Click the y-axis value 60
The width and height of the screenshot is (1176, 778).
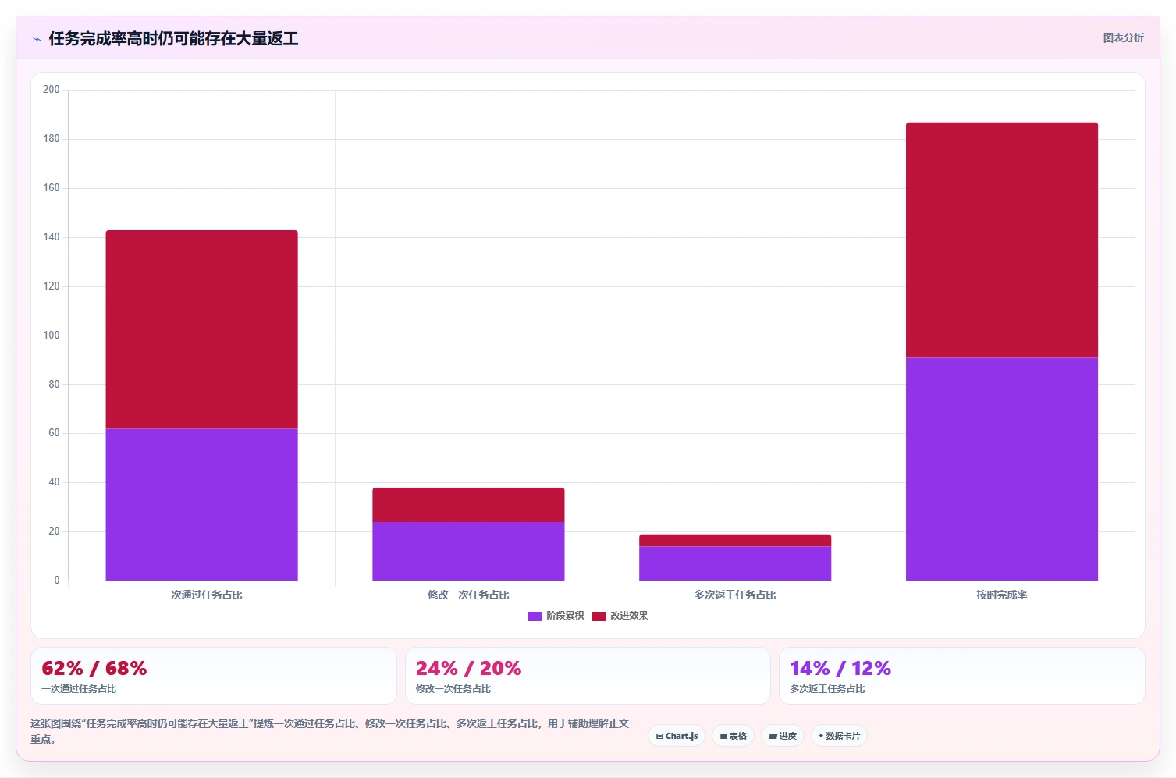pos(54,433)
